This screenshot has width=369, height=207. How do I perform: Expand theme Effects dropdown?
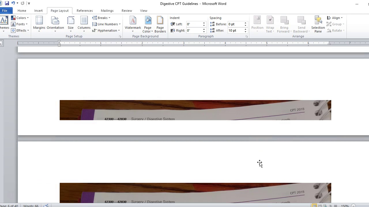click(20, 30)
